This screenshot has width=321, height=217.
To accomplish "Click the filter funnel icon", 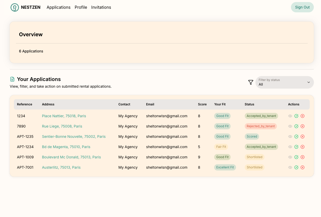I will click(251, 82).
